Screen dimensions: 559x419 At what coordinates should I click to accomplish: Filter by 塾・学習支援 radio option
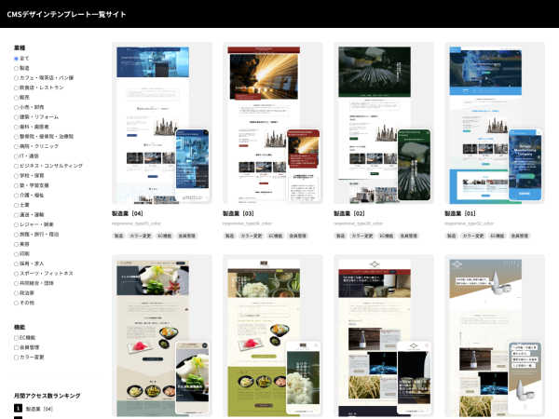16,185
